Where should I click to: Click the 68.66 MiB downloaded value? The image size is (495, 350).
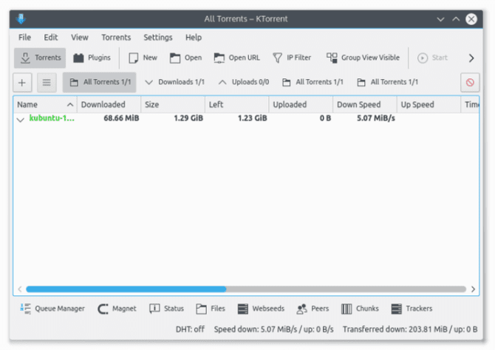point(121,118)
